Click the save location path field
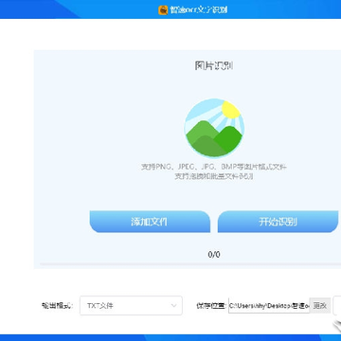 [x=269, y=305]
